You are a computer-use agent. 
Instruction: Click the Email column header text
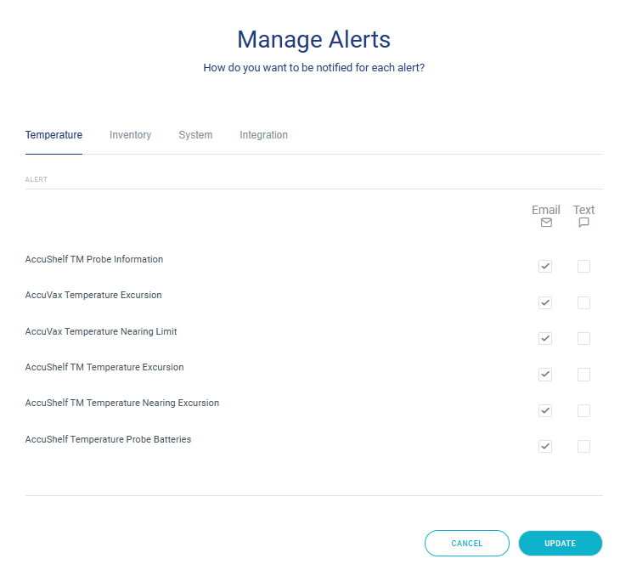[x=545, y=210]
